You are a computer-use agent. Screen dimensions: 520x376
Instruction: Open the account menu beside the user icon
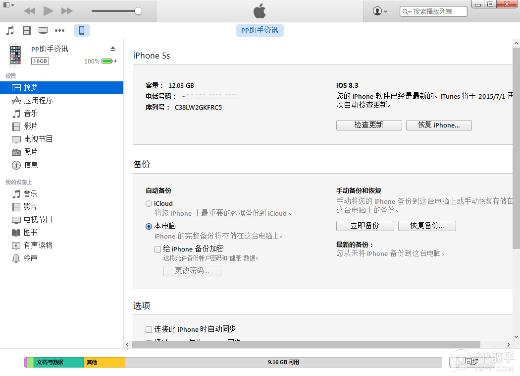(x=380, y=10)
